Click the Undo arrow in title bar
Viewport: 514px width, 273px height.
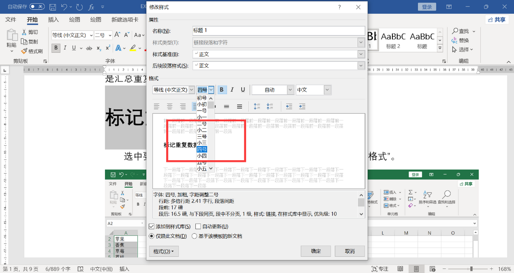tap(64, 7)
